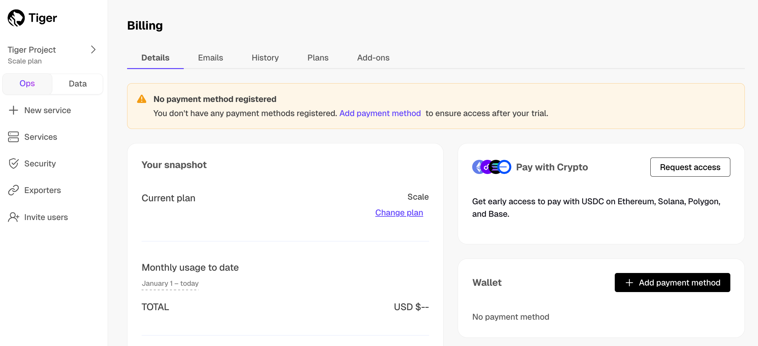The width and height of the screenshot is (758, 346).
Task: Expand the Tiger Project chevron
Action: pyautogui.click(x=93, y=49)
